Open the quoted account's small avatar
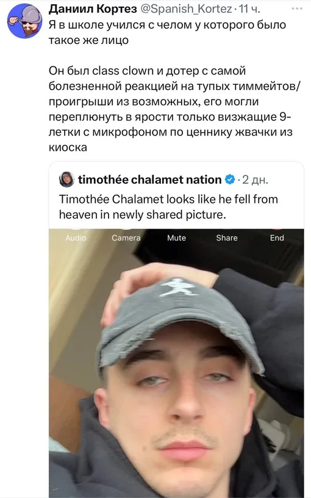 point(66,180)
